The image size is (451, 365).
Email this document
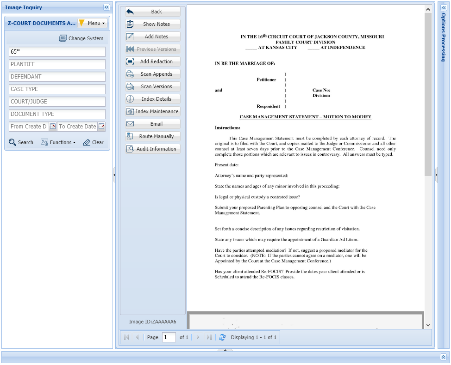point(152,123)
